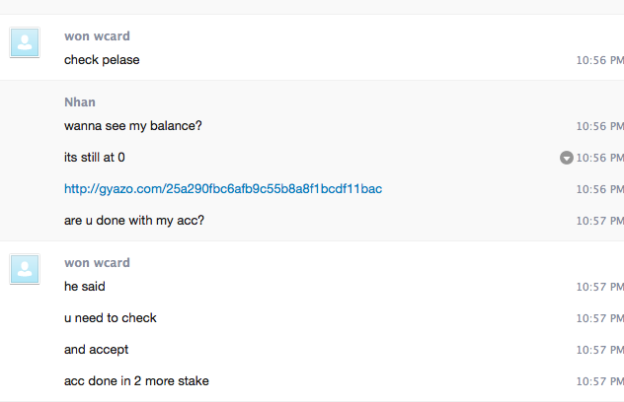The image size is (624, 402).
Task: Click the timestamp beside "check pelase"
Action: tap(599, 60)
